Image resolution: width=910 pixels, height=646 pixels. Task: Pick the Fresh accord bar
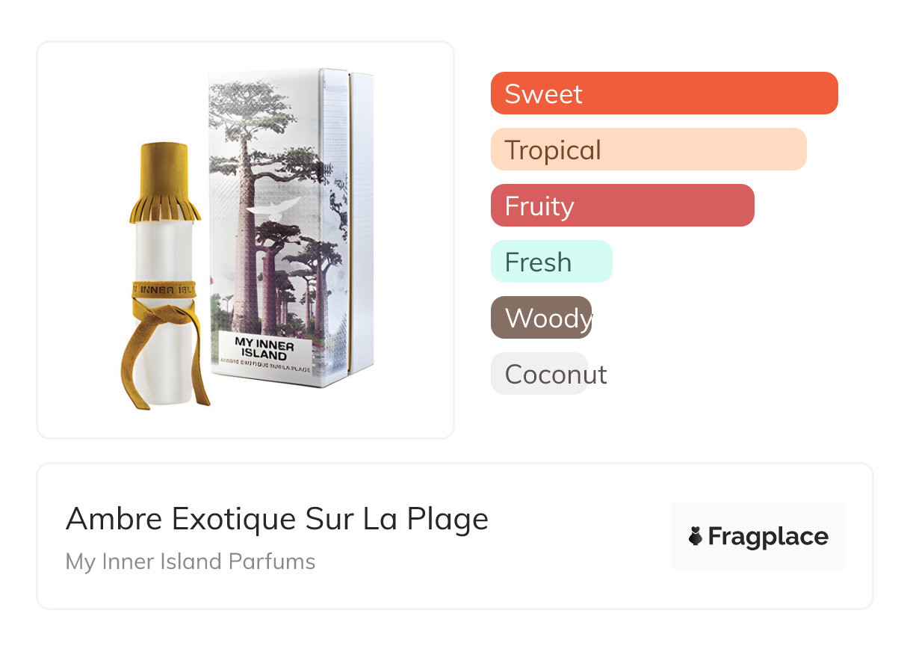[551, 262]
